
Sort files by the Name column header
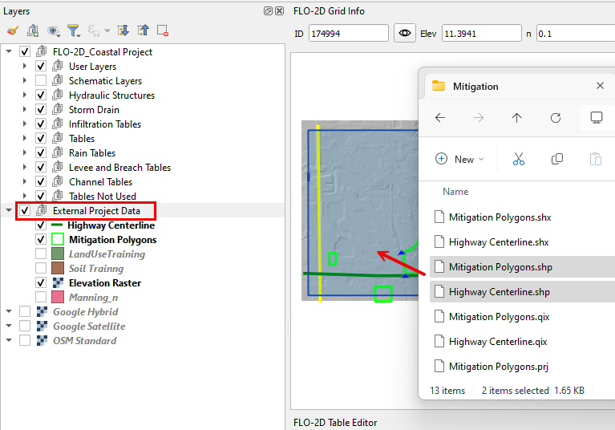(x=455, y=192)
